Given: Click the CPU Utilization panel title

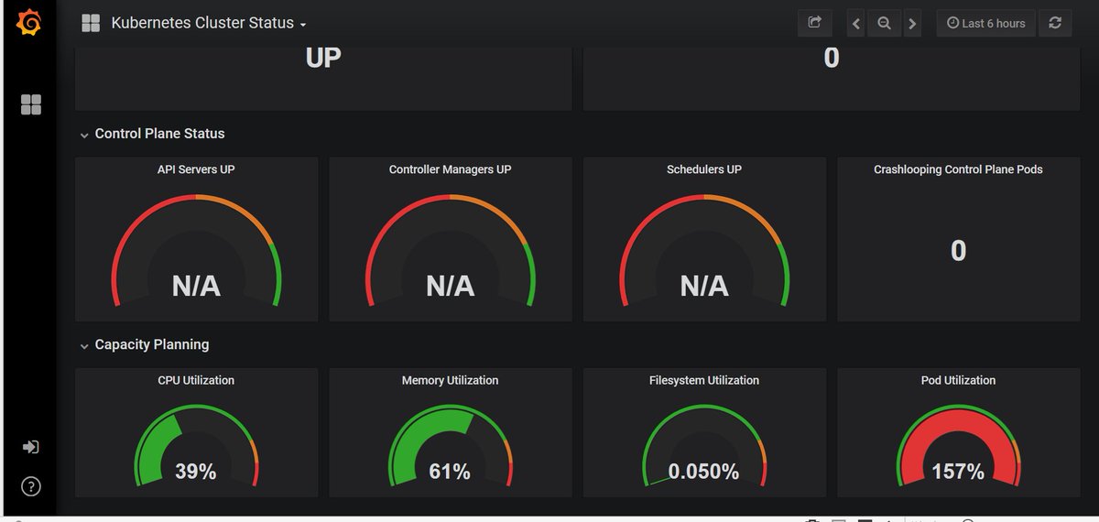Looking at the screenshot, I should tap(196, 380).
